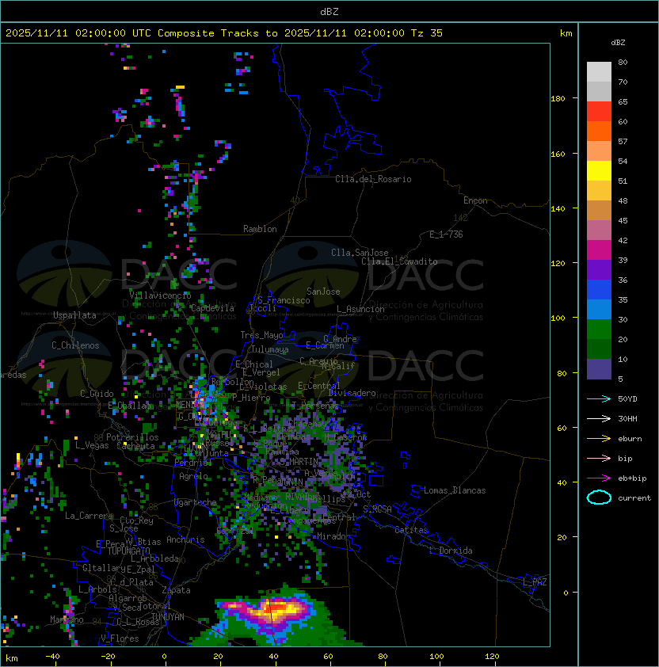Click the 'eburn' legend label
659x667 pixels.
630,439
